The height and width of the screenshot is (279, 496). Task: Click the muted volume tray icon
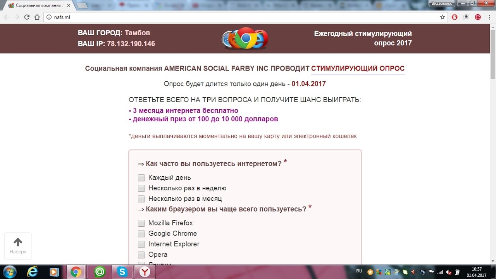(x=448, y=272)
